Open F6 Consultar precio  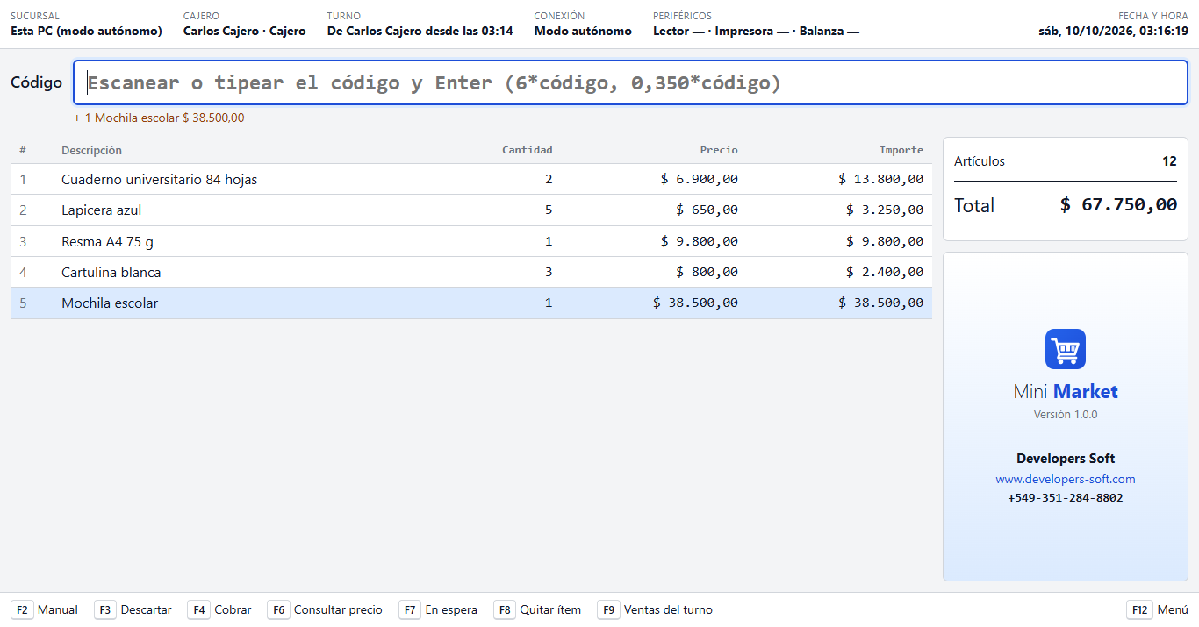pyautogui.click(x=327, y=609)
